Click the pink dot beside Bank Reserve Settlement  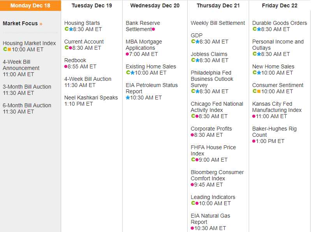tap(153, 29)
